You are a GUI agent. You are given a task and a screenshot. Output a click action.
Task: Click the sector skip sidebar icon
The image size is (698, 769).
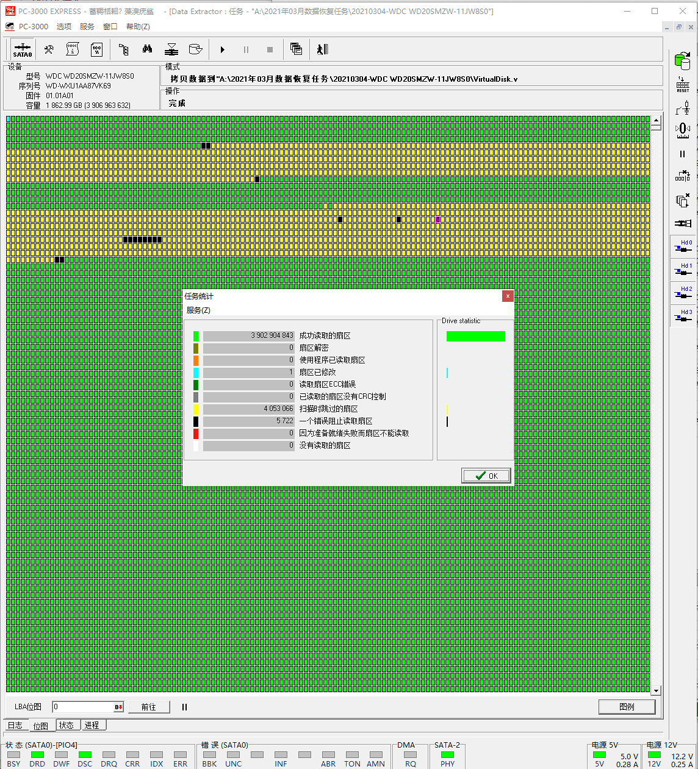pyautogui.click(x=683, y=176)
